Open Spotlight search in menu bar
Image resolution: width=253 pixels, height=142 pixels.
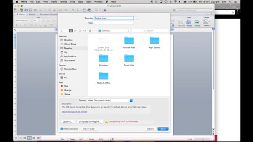coord(230,2)
